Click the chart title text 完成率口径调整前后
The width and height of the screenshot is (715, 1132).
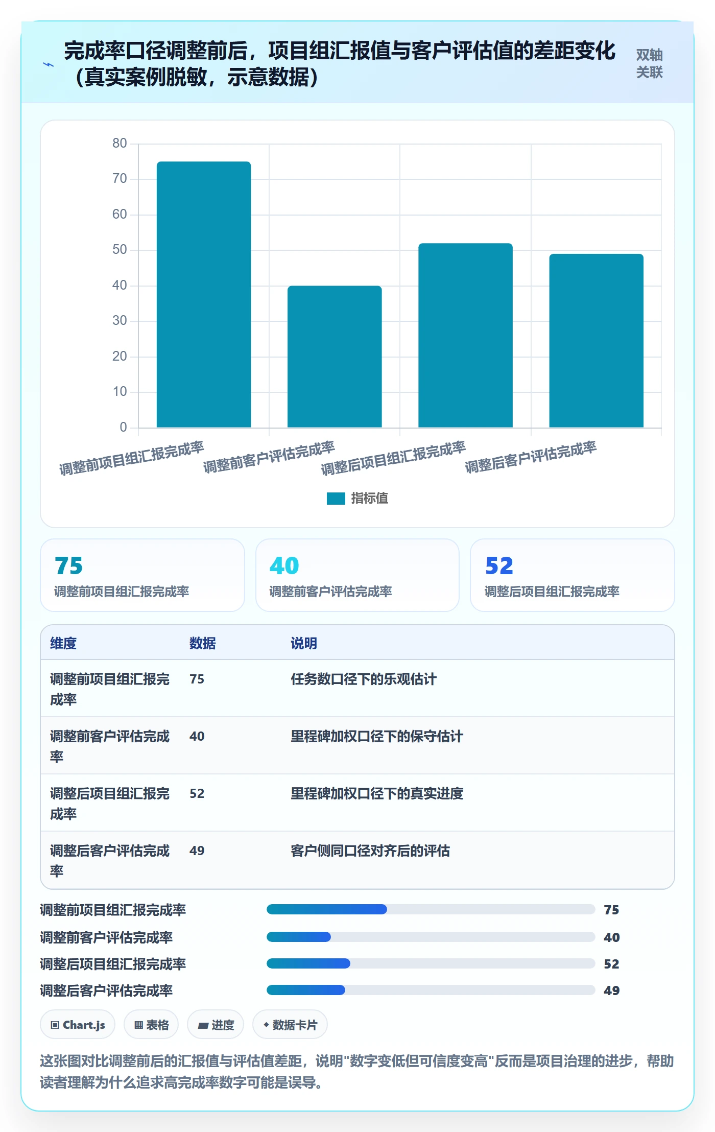[156, 51]
